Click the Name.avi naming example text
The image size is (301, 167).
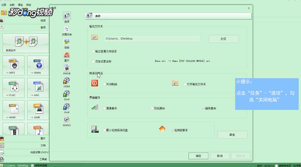(183, 61)
